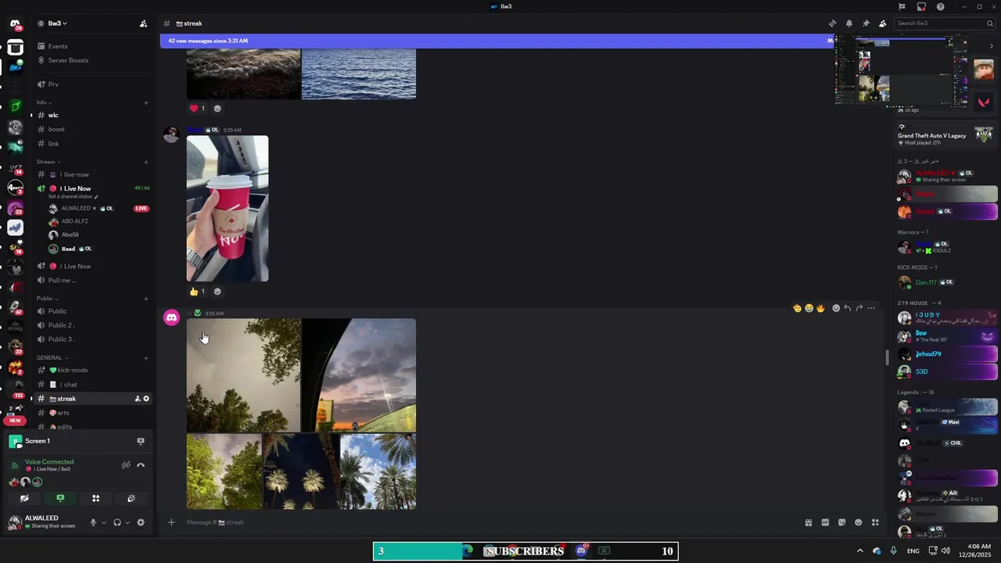Open activities launcher in voice panel
The image size is (1001, 563).
pos(95,498)
